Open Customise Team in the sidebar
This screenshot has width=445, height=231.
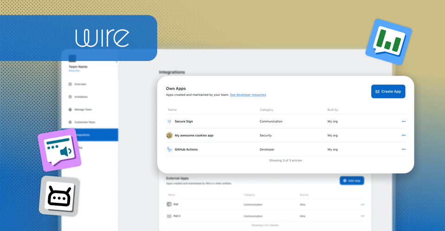pos(84,122)
